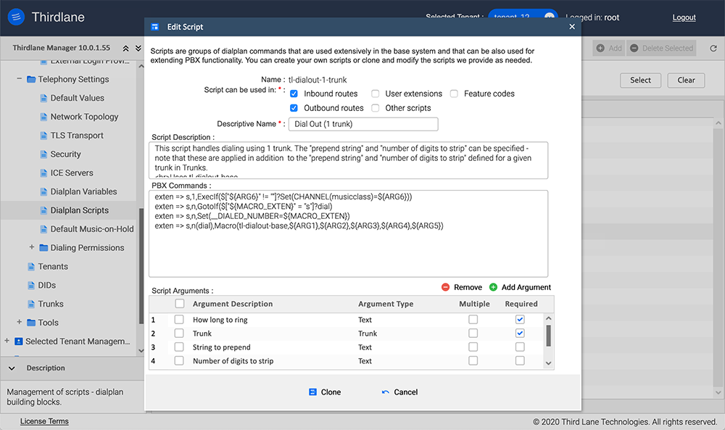
Task: Click the Descriptive Name input field
Action: pyautogui.click(x=363, y=124)
